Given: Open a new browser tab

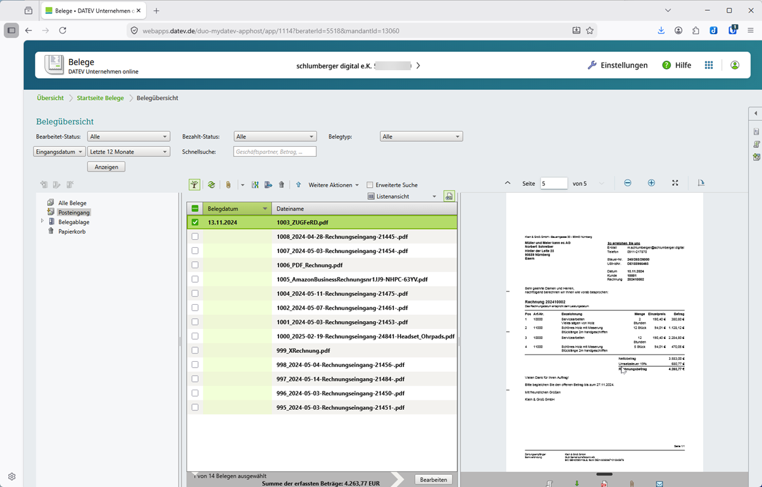Looking at the screenshot, I should coord(156,11).
